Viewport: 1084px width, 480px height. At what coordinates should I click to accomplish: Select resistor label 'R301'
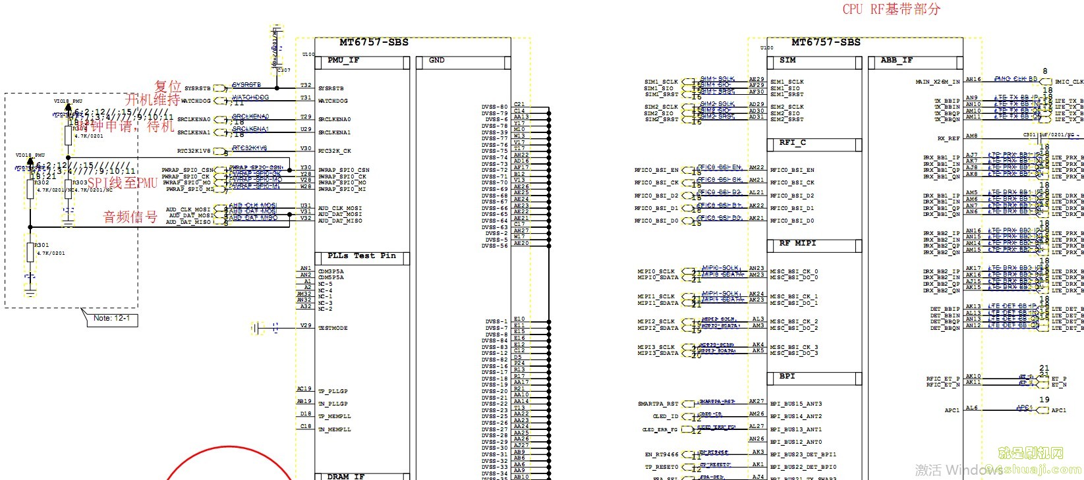click(42, 245)
